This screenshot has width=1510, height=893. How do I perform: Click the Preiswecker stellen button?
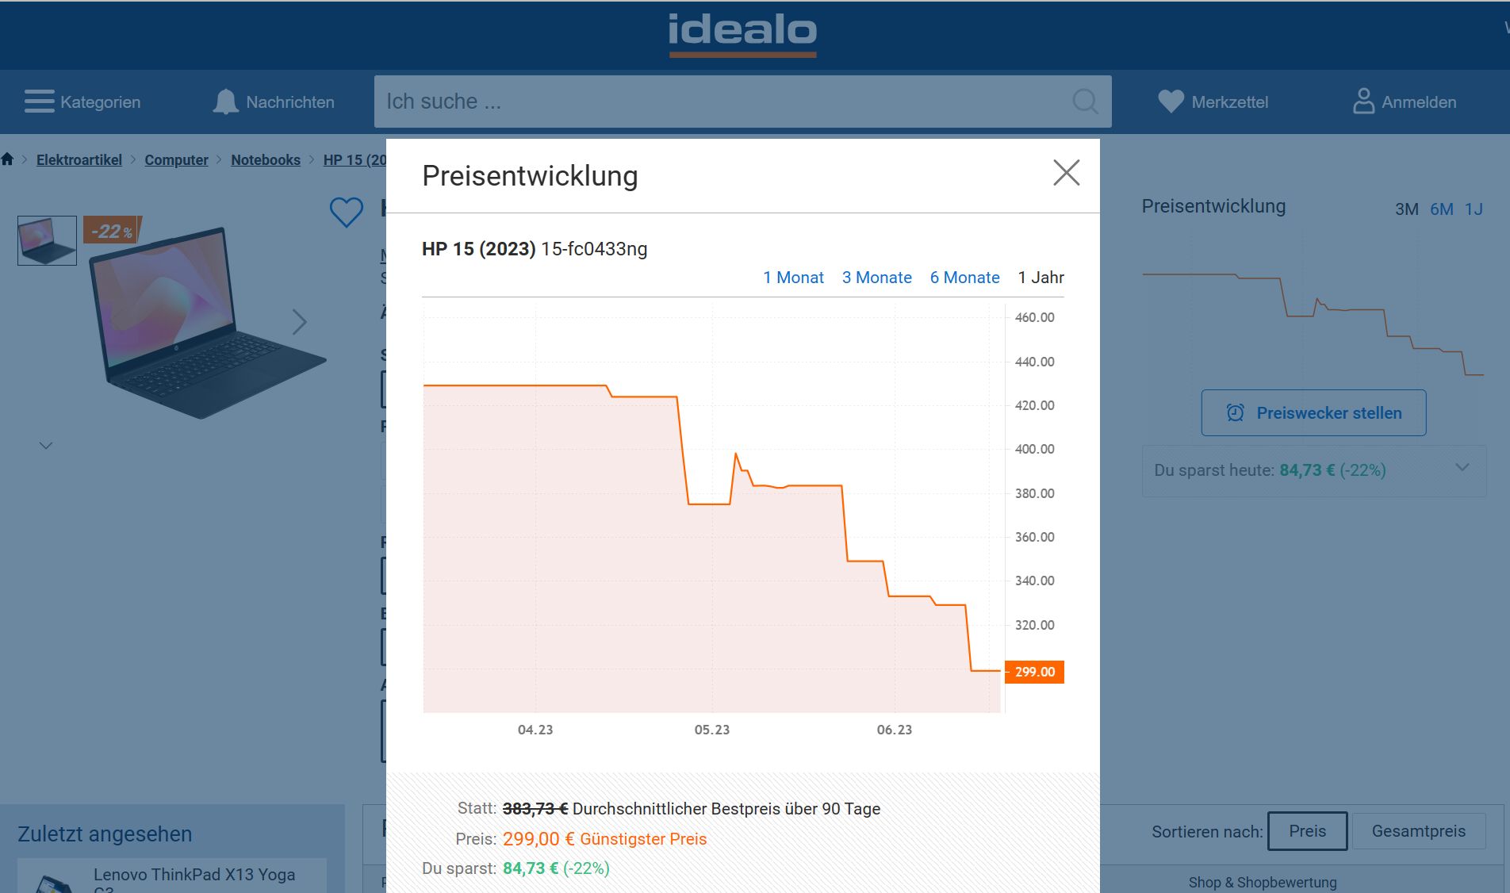coord(1313,412)
